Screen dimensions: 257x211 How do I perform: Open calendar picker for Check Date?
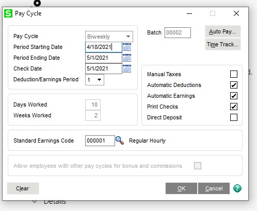(x=127, y=68)
